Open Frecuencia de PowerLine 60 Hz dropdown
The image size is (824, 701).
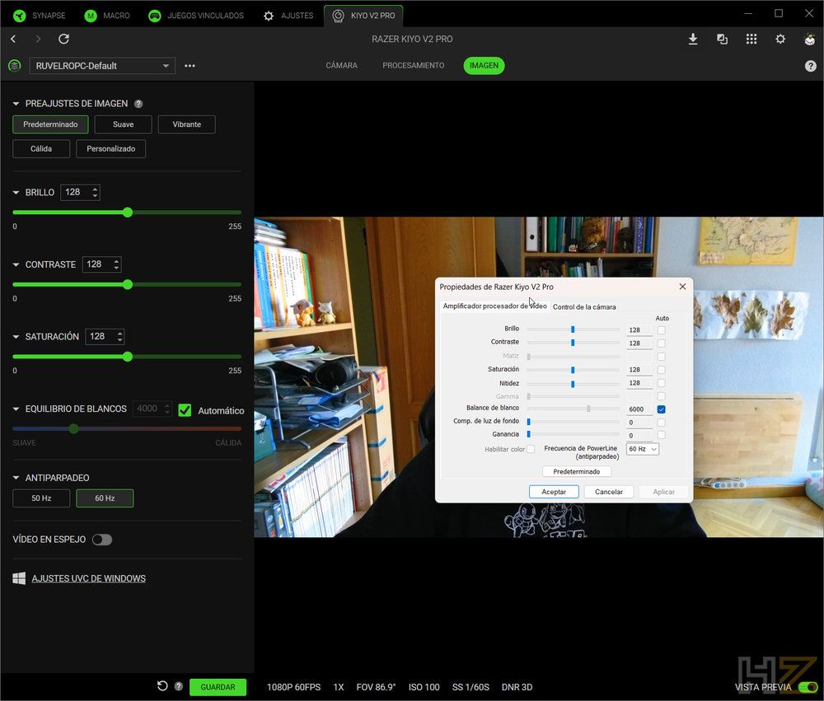click(x=642, y=449)
